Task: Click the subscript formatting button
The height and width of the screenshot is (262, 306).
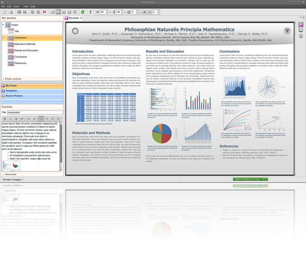Action: click(x=29, y=119)
